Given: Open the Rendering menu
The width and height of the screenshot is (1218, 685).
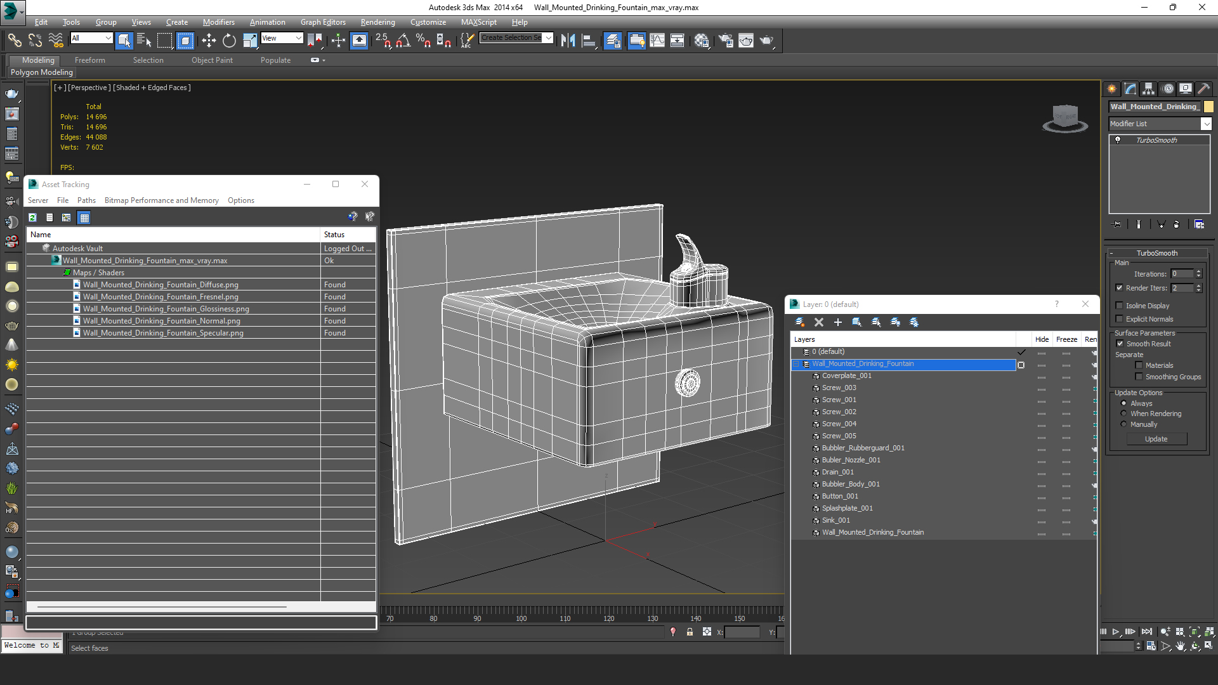Looking at the screenshot, I should tap(377, 22).
